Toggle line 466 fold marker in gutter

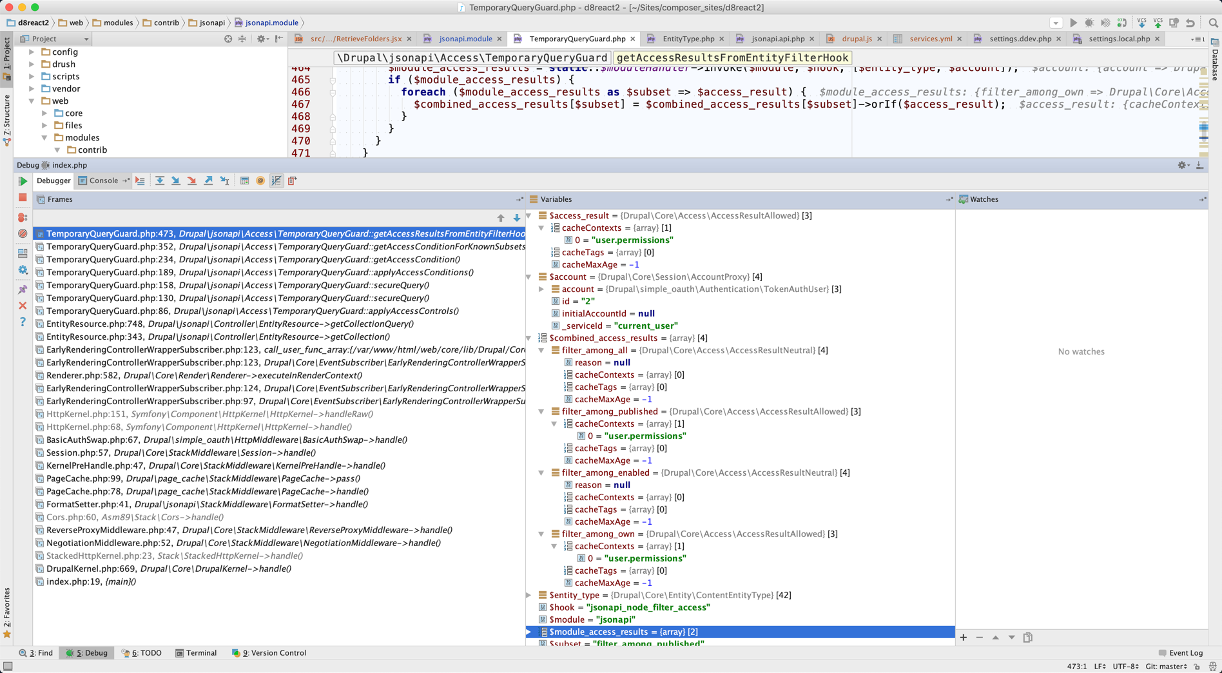pyautogui.click(x=333, y=93)
